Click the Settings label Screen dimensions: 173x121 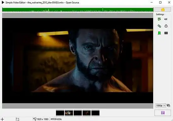(160, 14)
